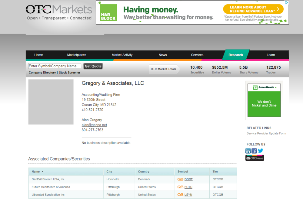Open the LSYN symbol link

[188, 195]
